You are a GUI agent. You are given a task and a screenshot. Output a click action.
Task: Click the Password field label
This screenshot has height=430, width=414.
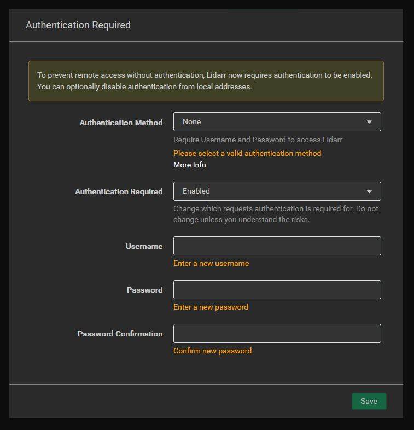click(x=144, y=290)
